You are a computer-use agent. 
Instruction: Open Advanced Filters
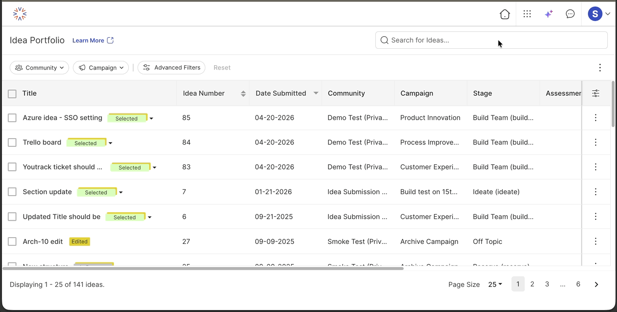171,68
